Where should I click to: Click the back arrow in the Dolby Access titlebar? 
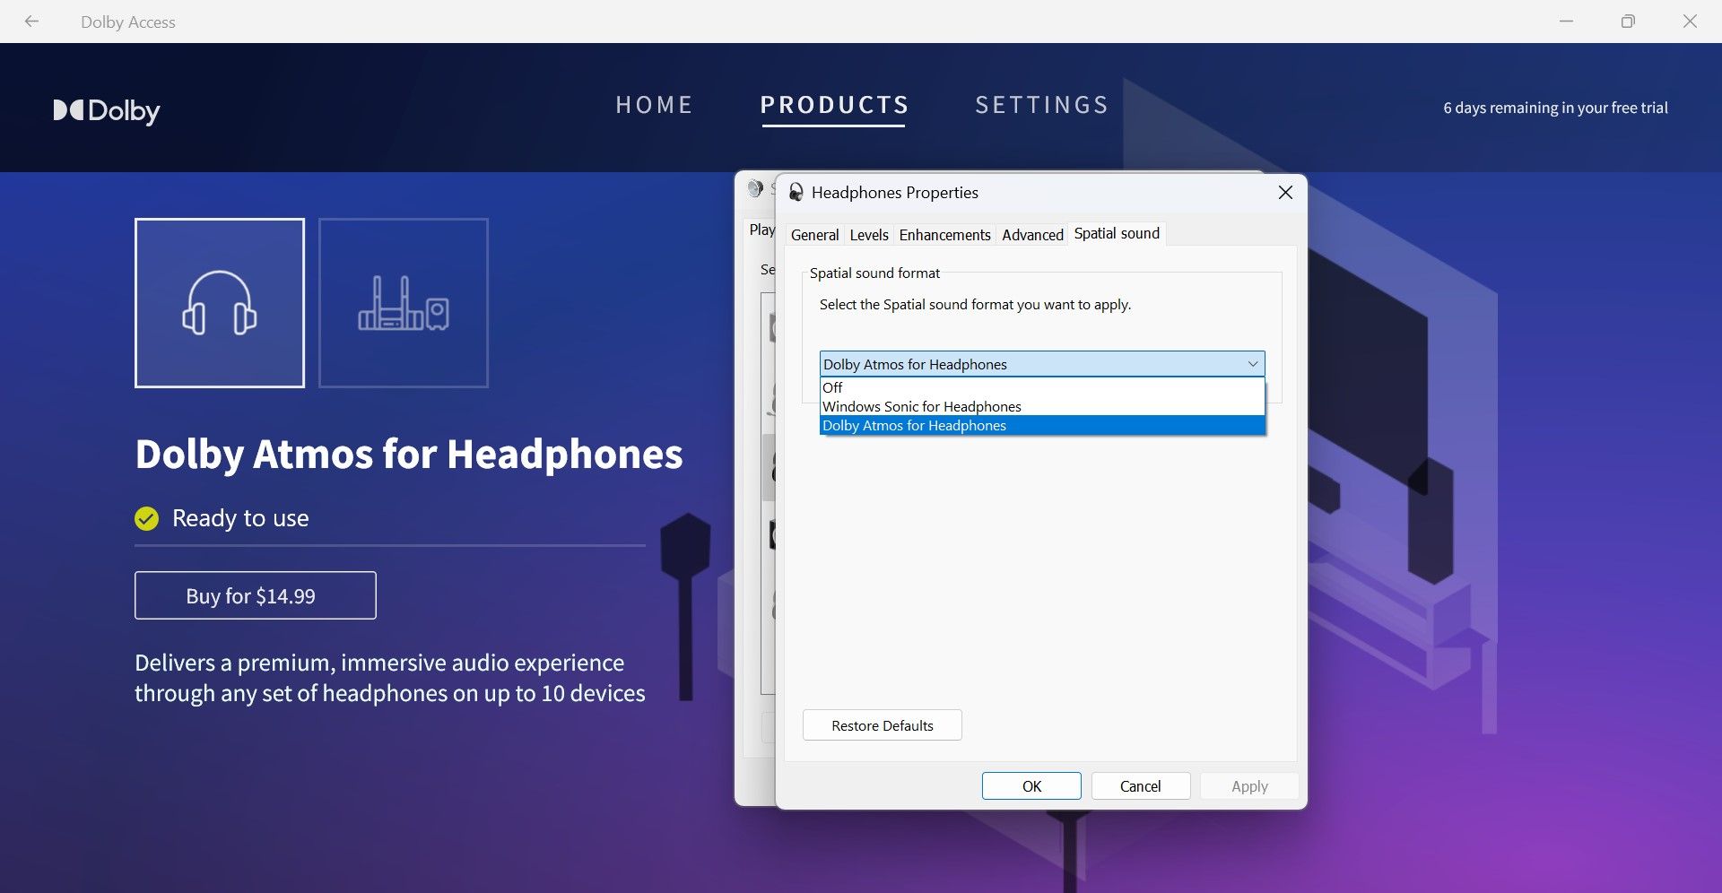(32, 21)
